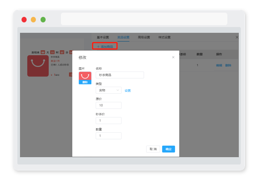Open the 类型 dropdown showing 实物
Image resolution: width=256 pixels, height=180 pixels.
coord(108,90)
